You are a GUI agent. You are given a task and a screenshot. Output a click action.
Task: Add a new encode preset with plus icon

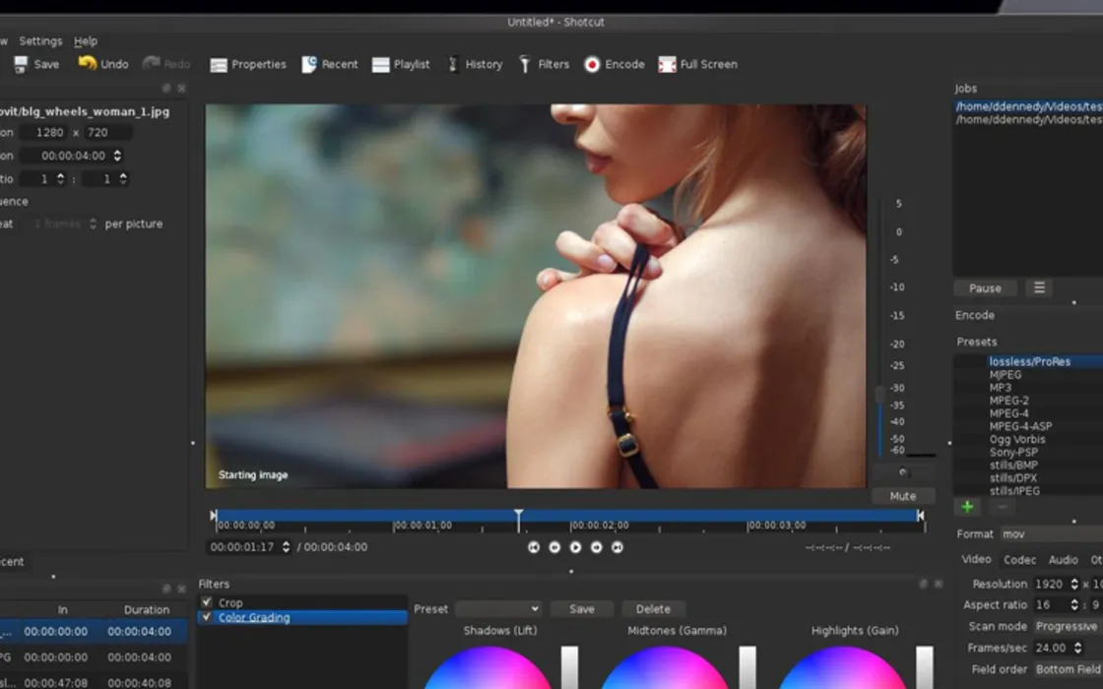pyautogui.click(x=967, y=507)
